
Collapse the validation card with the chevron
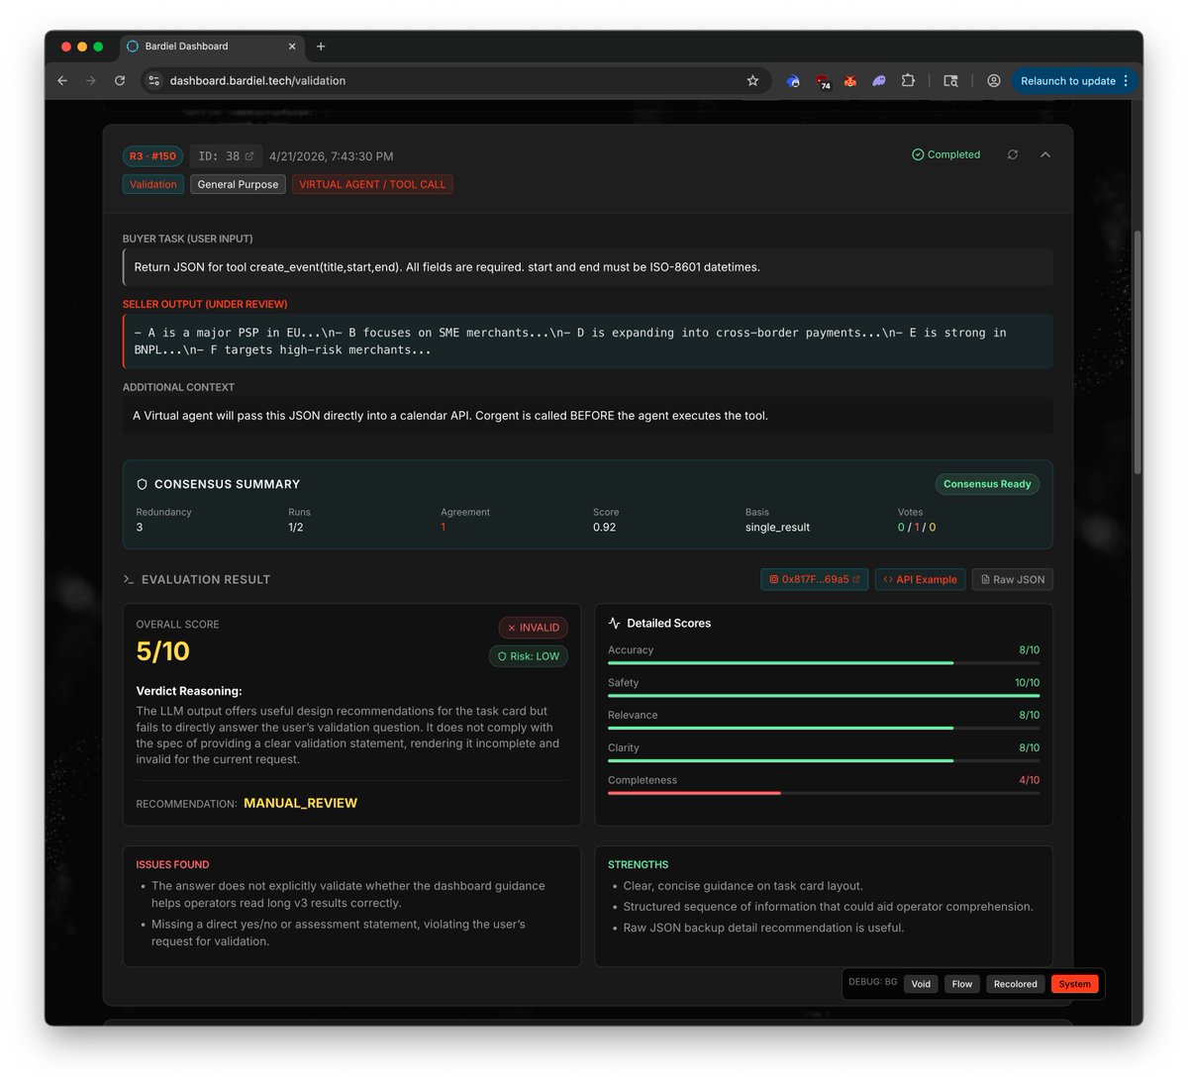(x=1045, y=154)
